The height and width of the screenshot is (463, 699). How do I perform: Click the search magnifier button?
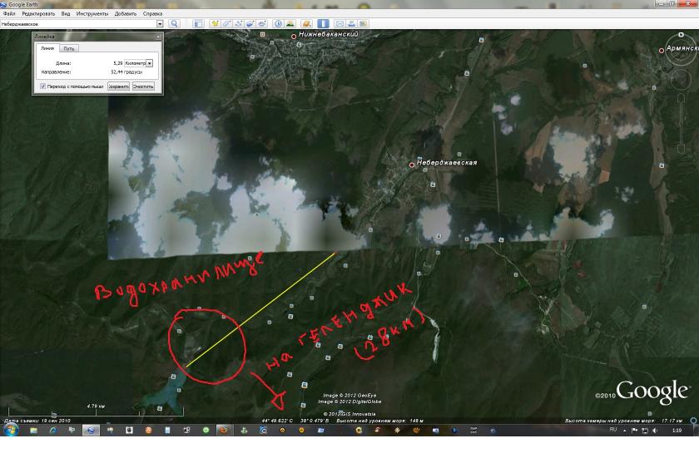[175, 24]
